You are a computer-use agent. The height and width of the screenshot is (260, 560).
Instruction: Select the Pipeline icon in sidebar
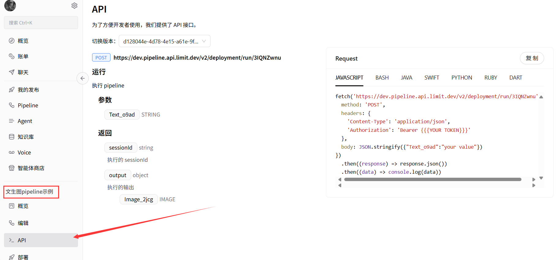pos(12,105)
